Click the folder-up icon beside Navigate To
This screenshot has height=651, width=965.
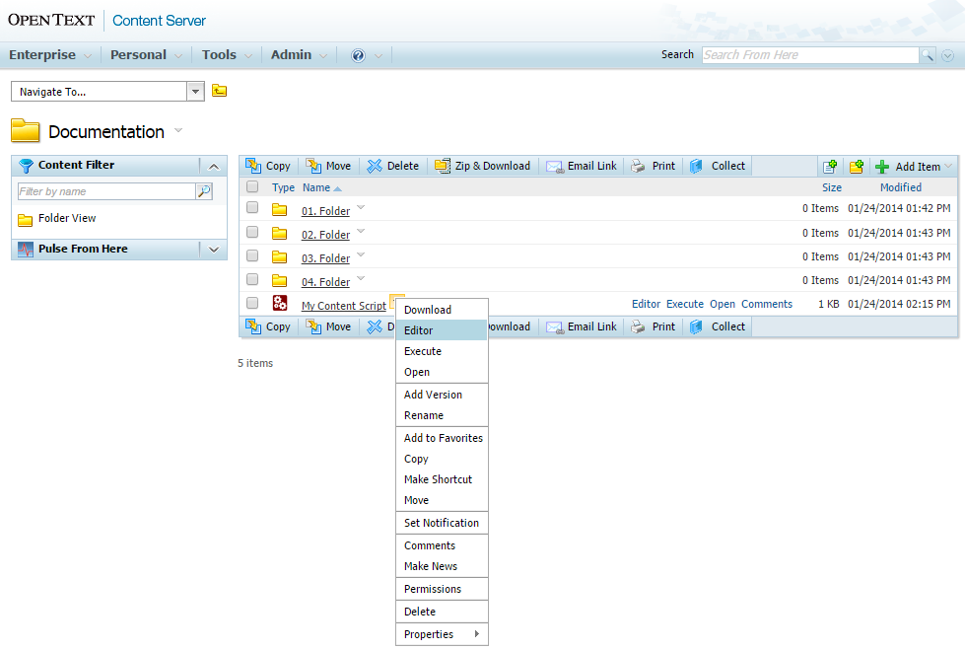[x=219, y=92]
